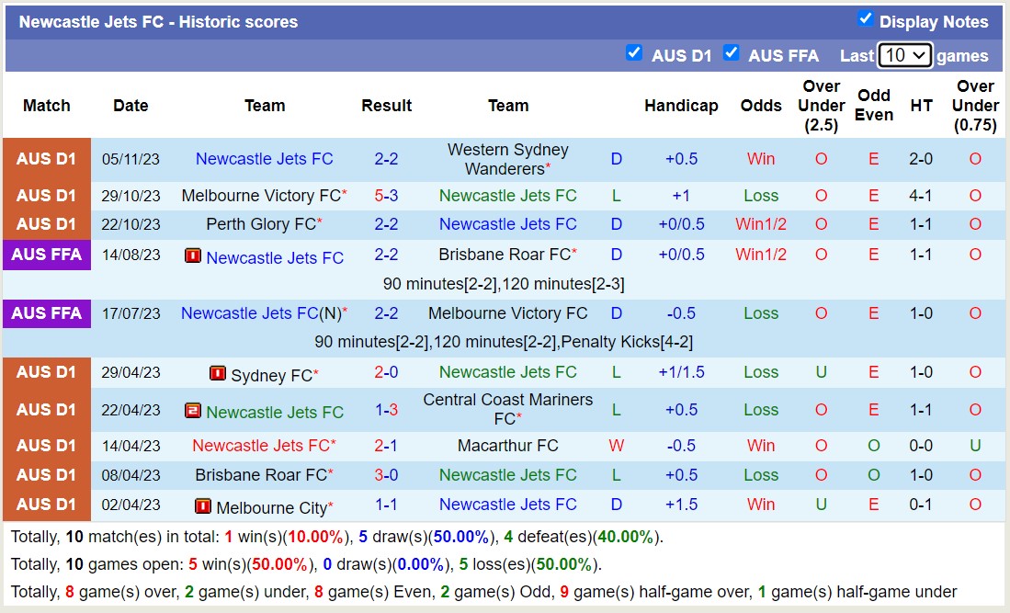This screenshot has height=613, width=1010.
Task: Open the Central Coast Mariners FC link
Action: [507, 409]
